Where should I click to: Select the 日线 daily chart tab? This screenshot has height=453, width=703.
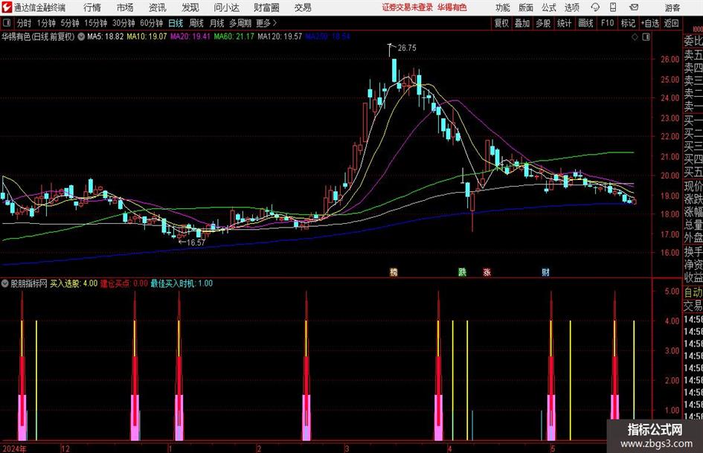click(176, 23)
